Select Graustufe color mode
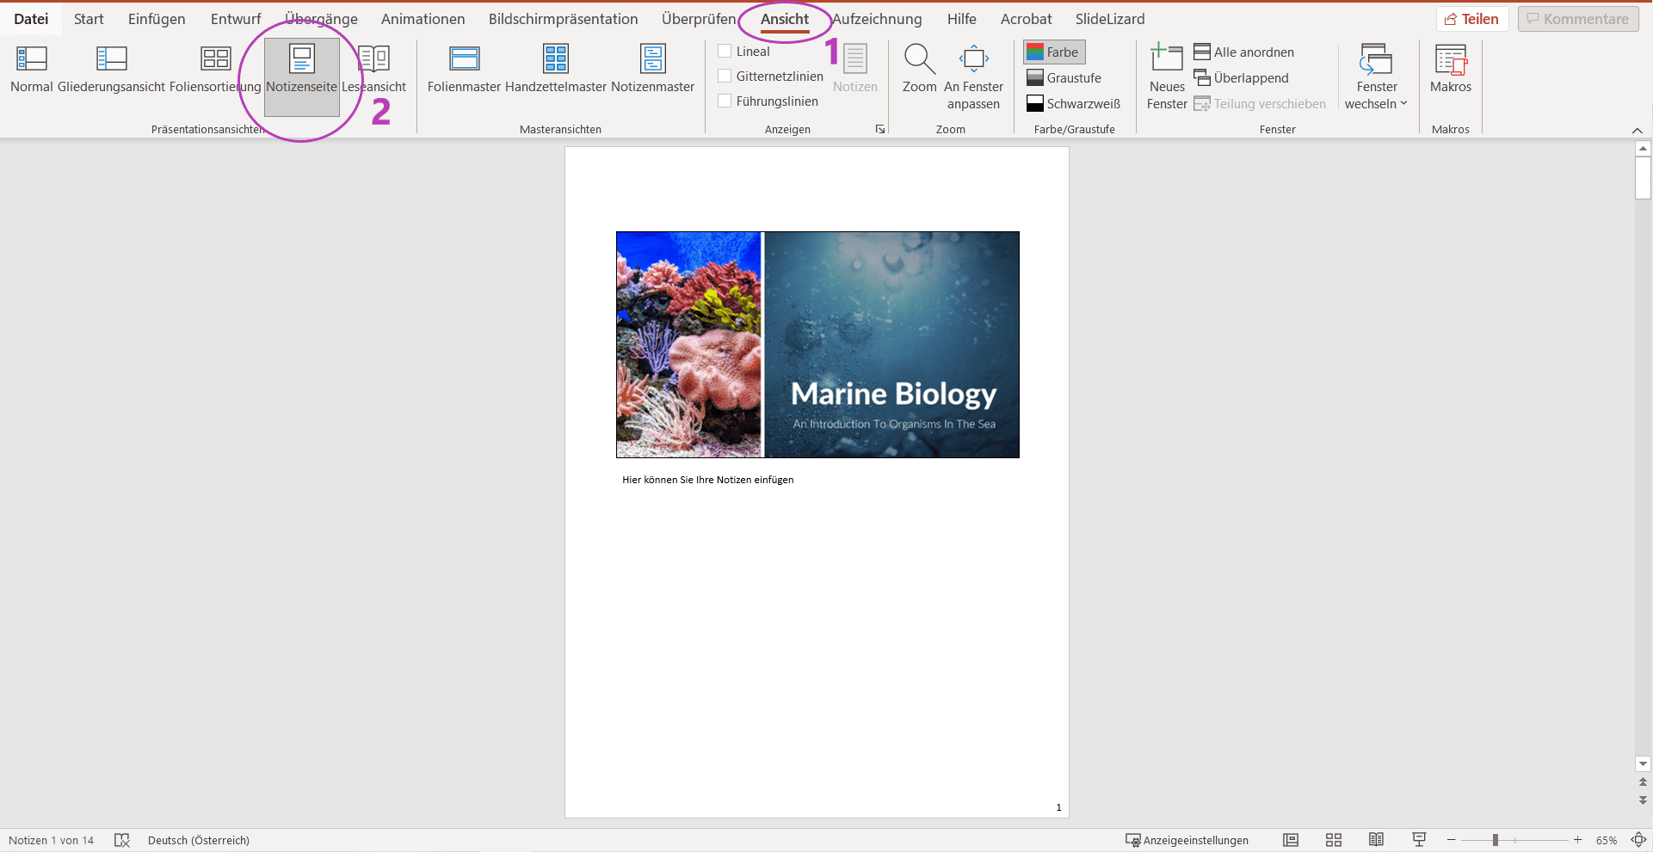The image size is (1653, 852). pyautogui.click(x=1064, y=78)
